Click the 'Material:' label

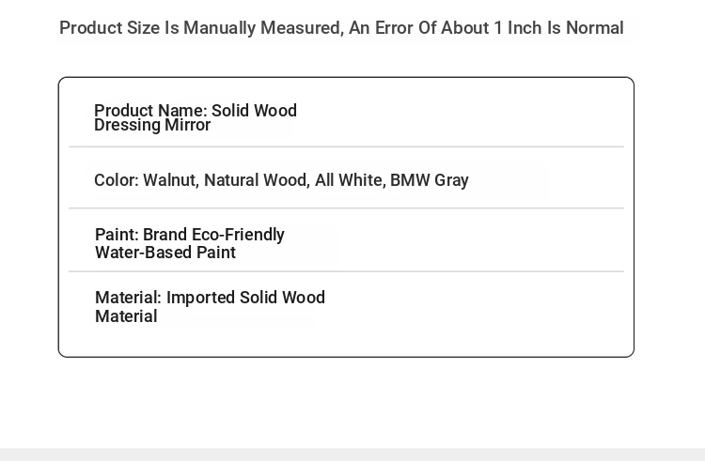(128, 297)
